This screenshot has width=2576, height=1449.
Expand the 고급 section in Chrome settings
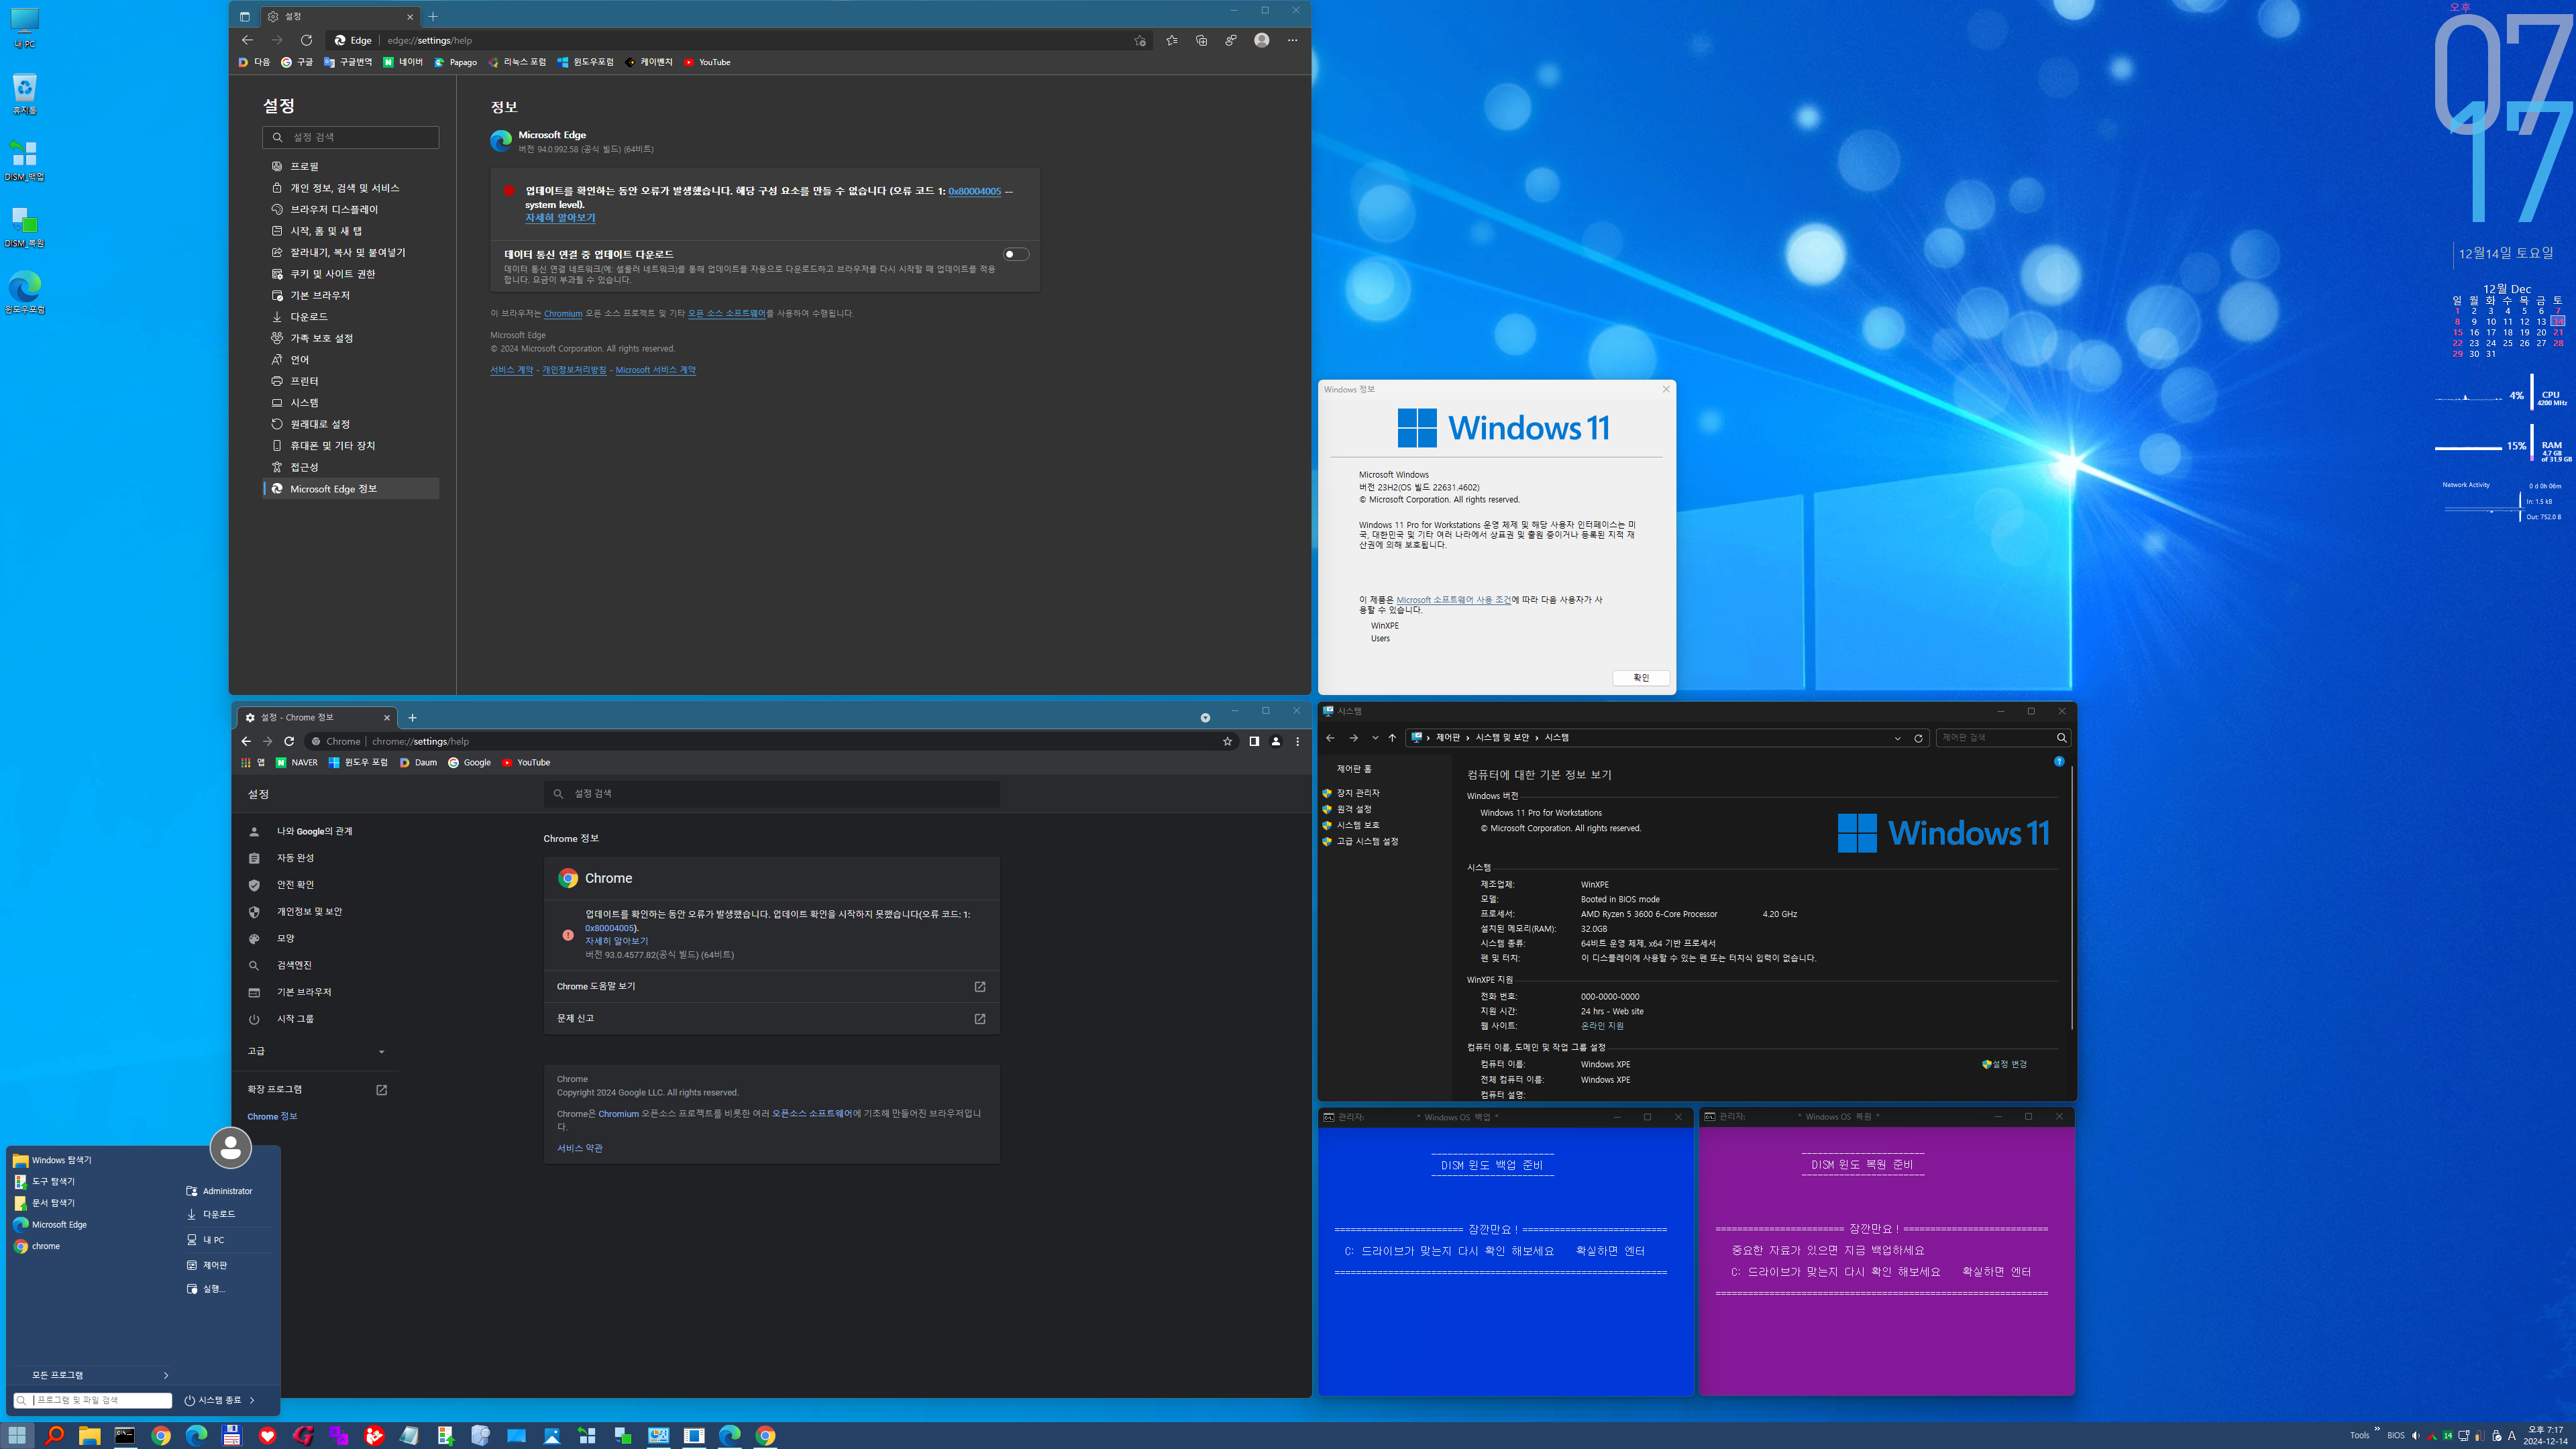point(316,1051)
